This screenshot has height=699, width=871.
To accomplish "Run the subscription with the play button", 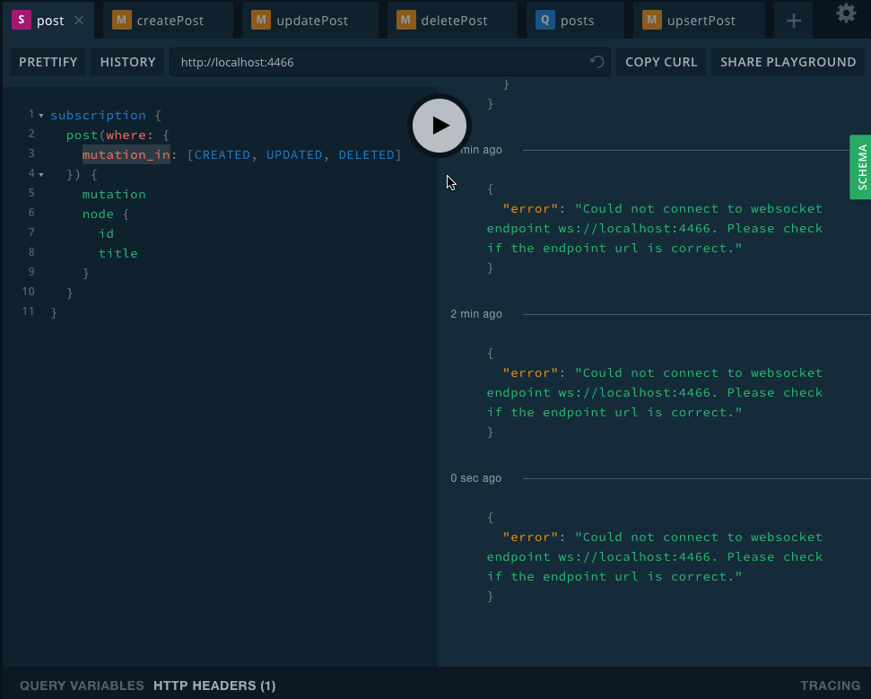I will pyautogui.click(x=440, y=126).
